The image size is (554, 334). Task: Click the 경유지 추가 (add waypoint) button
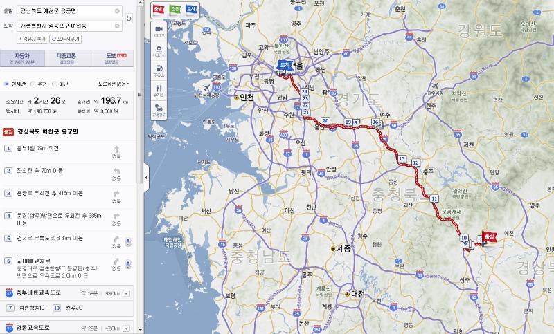click(x=32, y=39)
